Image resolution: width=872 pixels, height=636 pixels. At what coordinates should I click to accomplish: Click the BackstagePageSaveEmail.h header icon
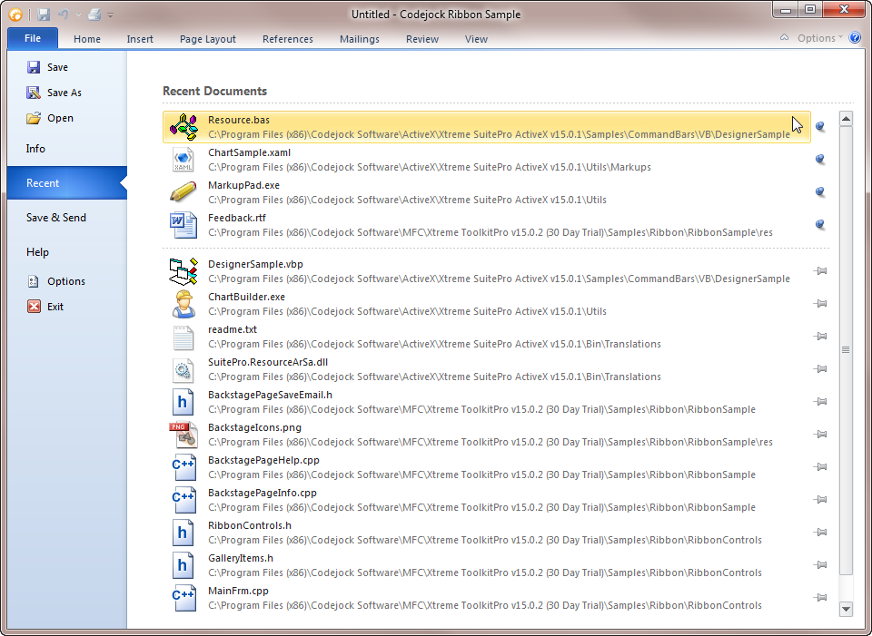pyautogui.click(x=183, y=402)
